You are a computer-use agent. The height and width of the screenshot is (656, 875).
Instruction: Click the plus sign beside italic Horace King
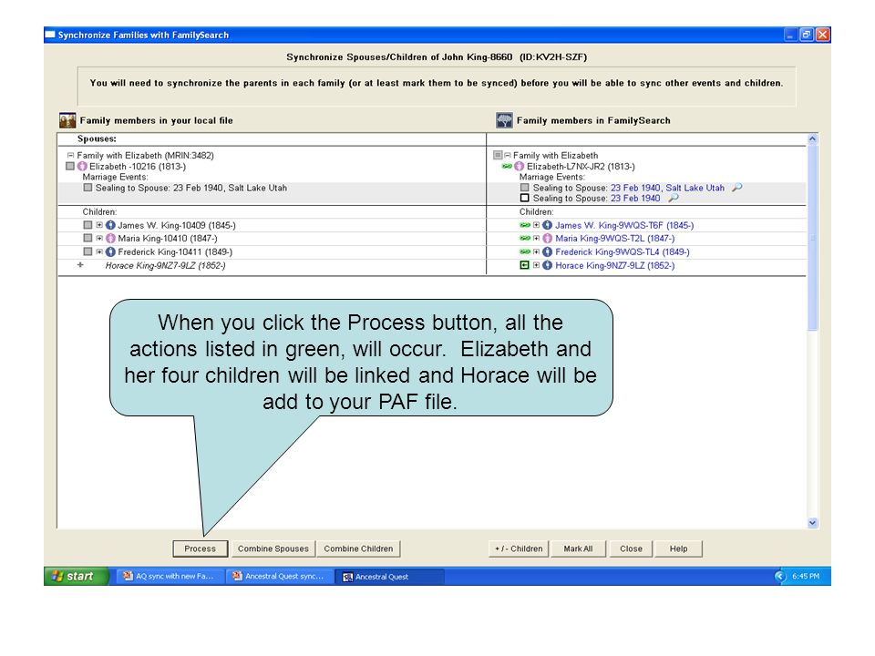[80, 265]
